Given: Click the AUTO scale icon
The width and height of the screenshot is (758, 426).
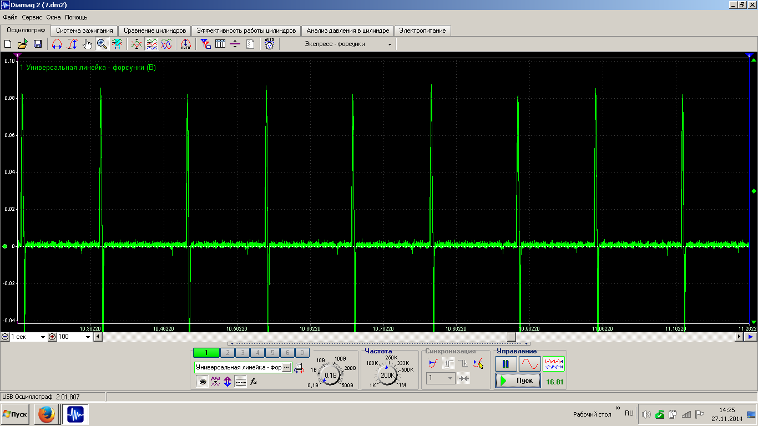Looking at the screenshot, I should 186,44.
